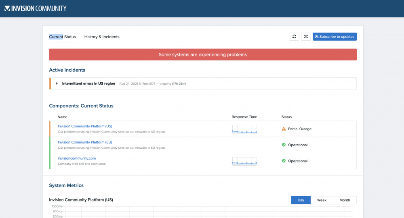404x218 pixels.
Task: Click the invisioncommunity.com Operational checkmark icon
Action: (284, 161)
